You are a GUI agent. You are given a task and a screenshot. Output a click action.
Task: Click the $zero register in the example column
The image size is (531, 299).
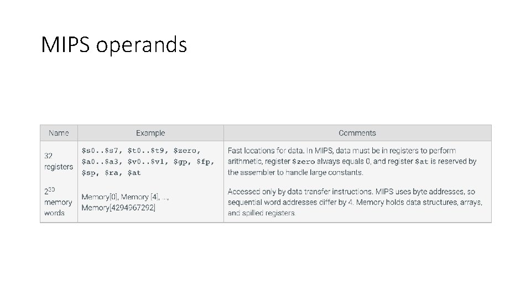coord(187,151)
